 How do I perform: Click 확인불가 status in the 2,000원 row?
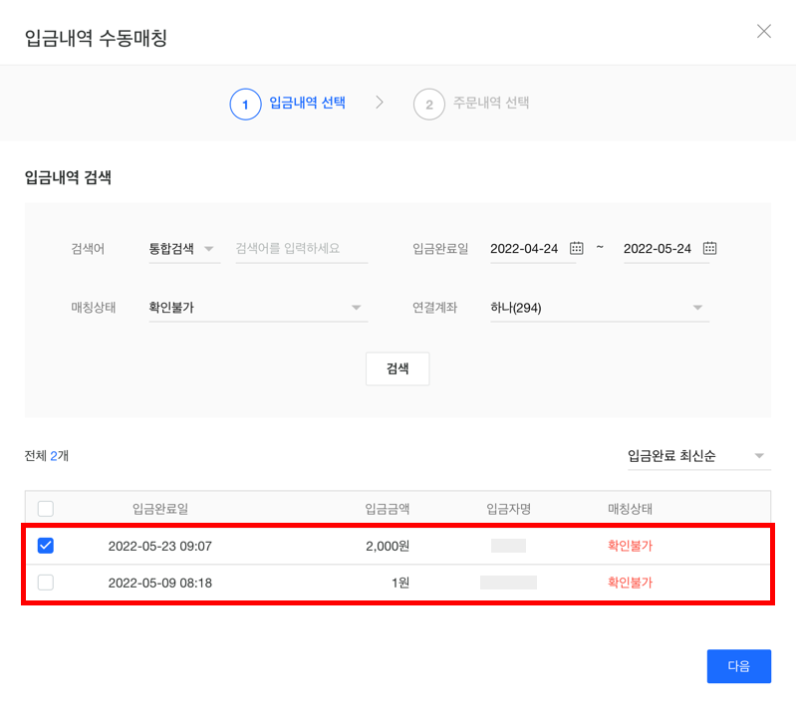(x=631, y=546)
